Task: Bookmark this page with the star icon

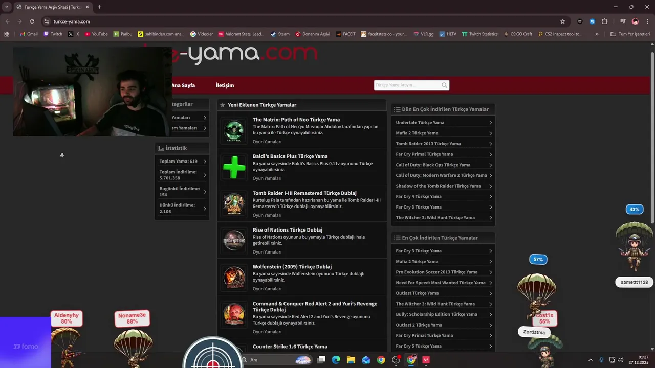Action: point(563,21)
